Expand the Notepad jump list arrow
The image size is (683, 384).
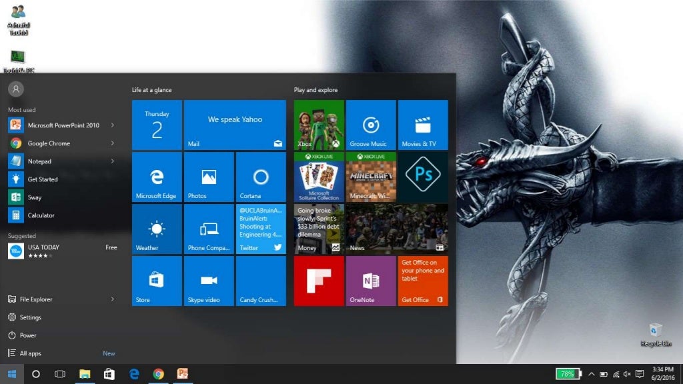(112, 161)
